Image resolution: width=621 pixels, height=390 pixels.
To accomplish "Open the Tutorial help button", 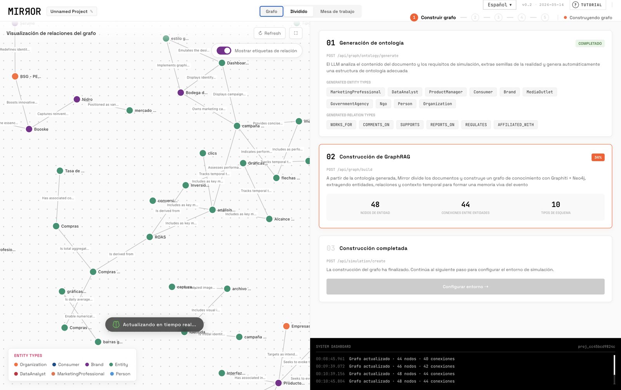I will coord(587,5).
